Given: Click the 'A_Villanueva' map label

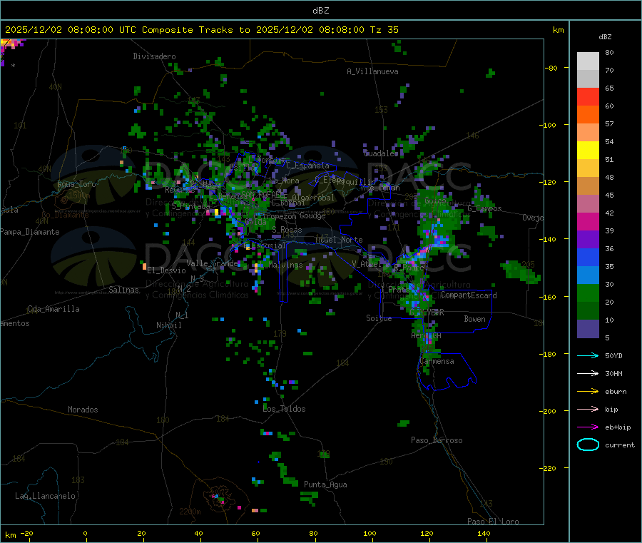Looking at the screenshot, I should point(372,71).
